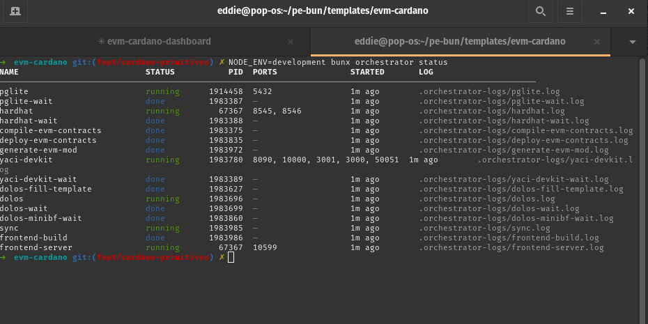Click the hardhat-wait process name
648x324 pixels.
[x=29, y=121]
